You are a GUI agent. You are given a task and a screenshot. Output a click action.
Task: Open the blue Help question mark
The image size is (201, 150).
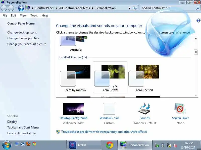point(198,20)
